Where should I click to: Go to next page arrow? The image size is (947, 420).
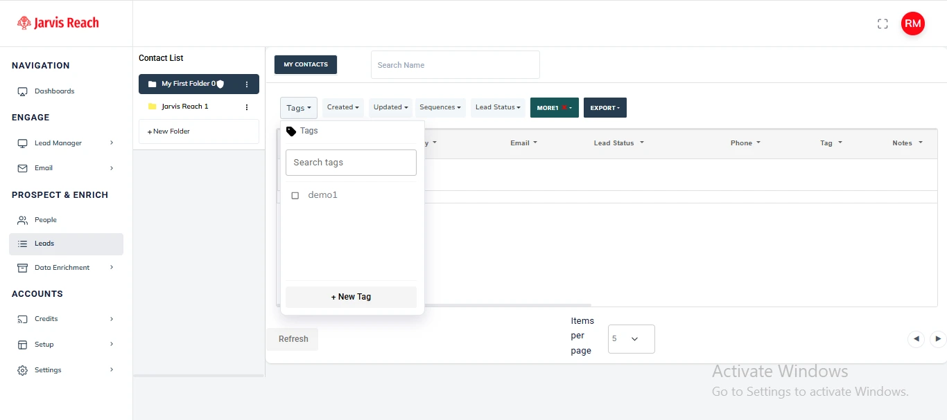click(x=937, y=338)
